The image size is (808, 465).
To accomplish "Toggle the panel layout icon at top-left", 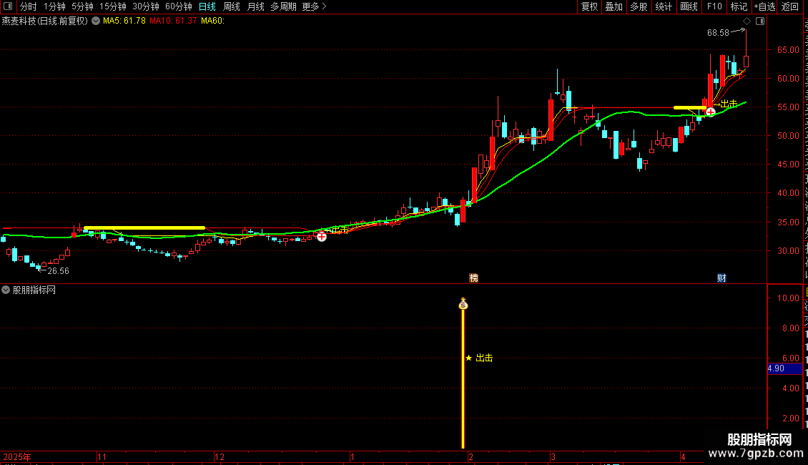I will click(x=8, y=6).
